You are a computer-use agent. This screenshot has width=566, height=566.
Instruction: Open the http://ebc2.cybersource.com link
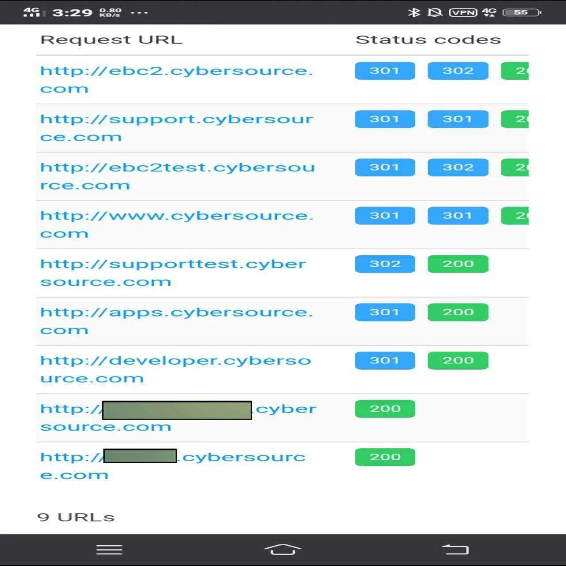(x=176, y=80)
